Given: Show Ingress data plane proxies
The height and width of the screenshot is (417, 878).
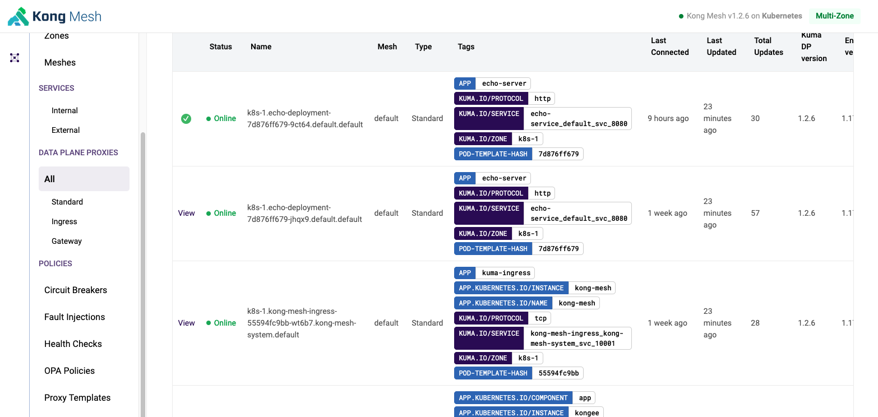Looking at the screenshot, I should 64,221.
